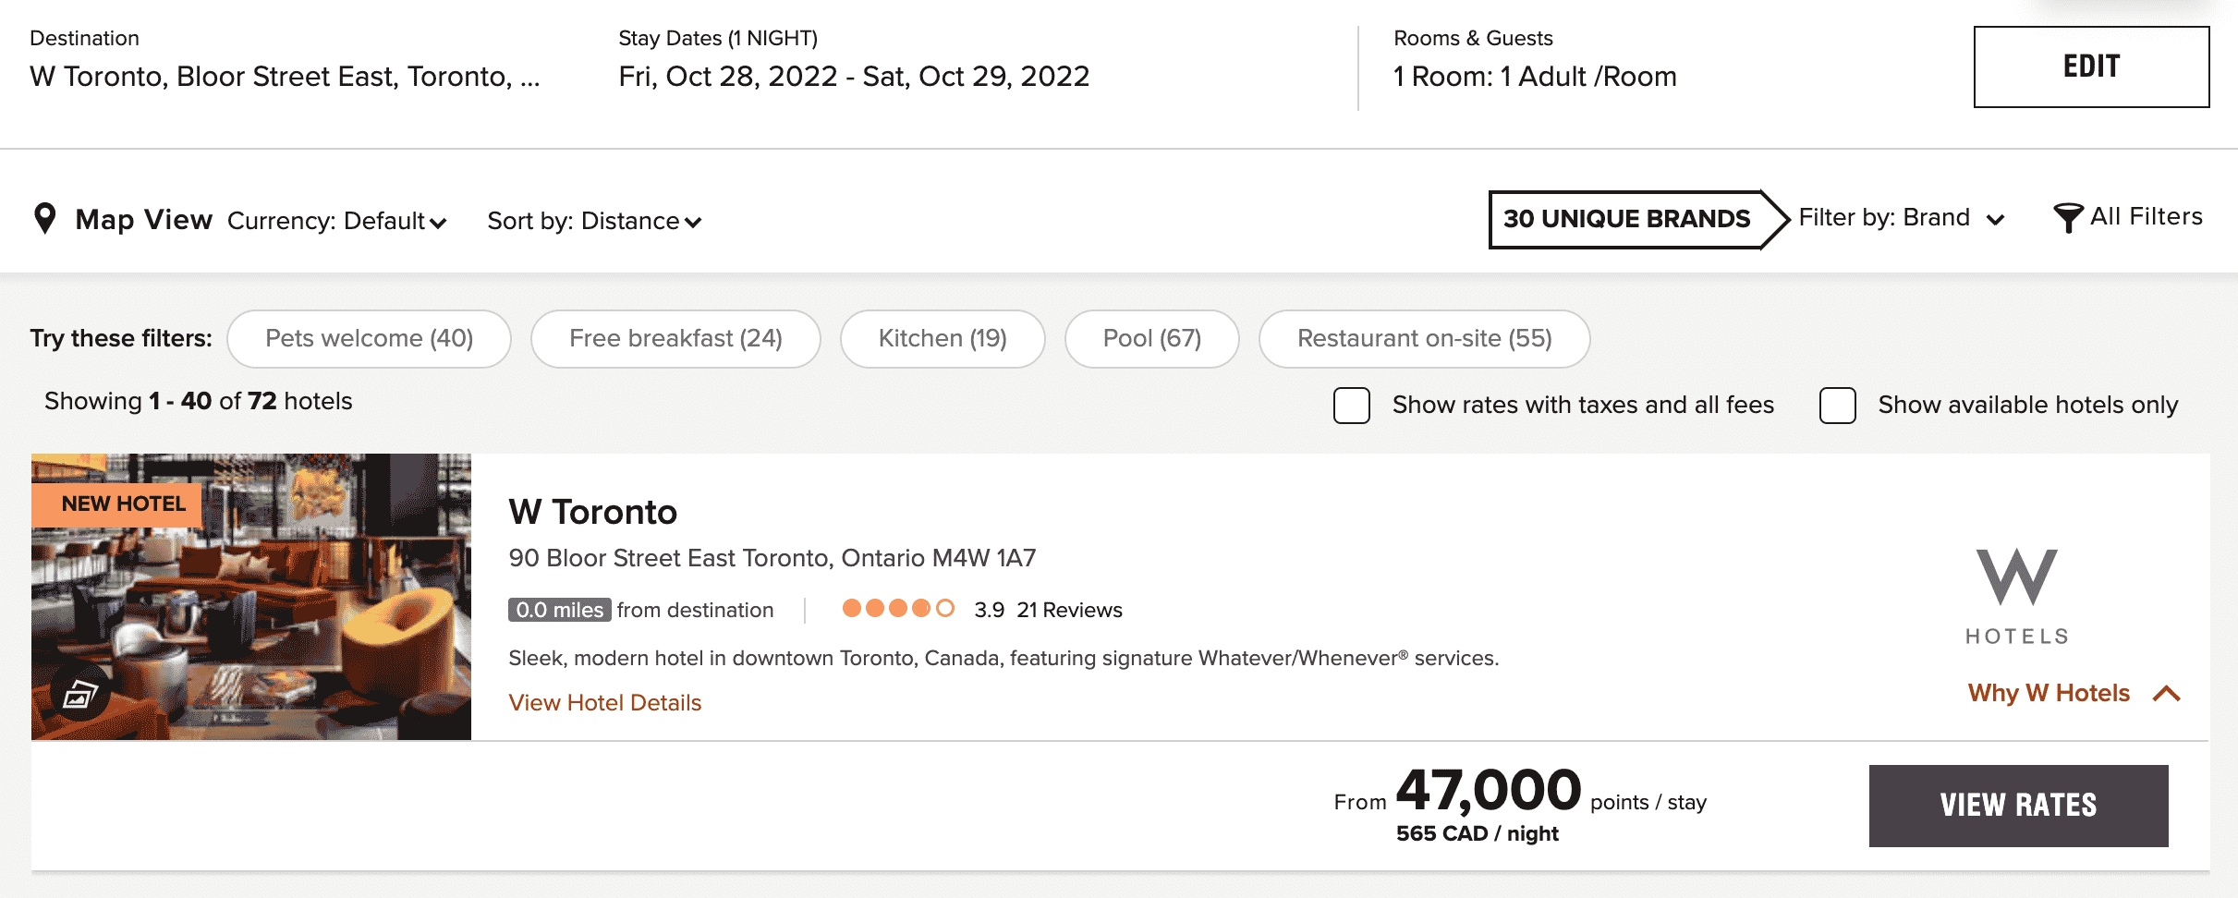2238x898 pixels.
Task: Click the 30 Unique Brands arrow tag
Action: click(1636, 219)
